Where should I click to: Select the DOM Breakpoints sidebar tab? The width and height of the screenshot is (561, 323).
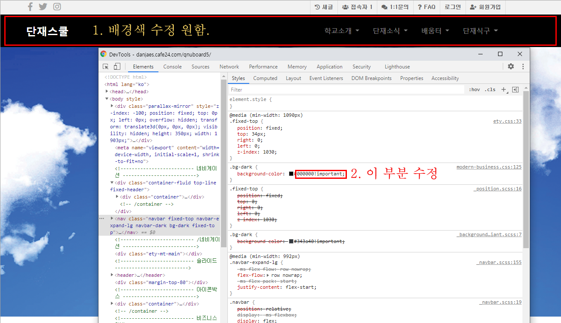371,78
